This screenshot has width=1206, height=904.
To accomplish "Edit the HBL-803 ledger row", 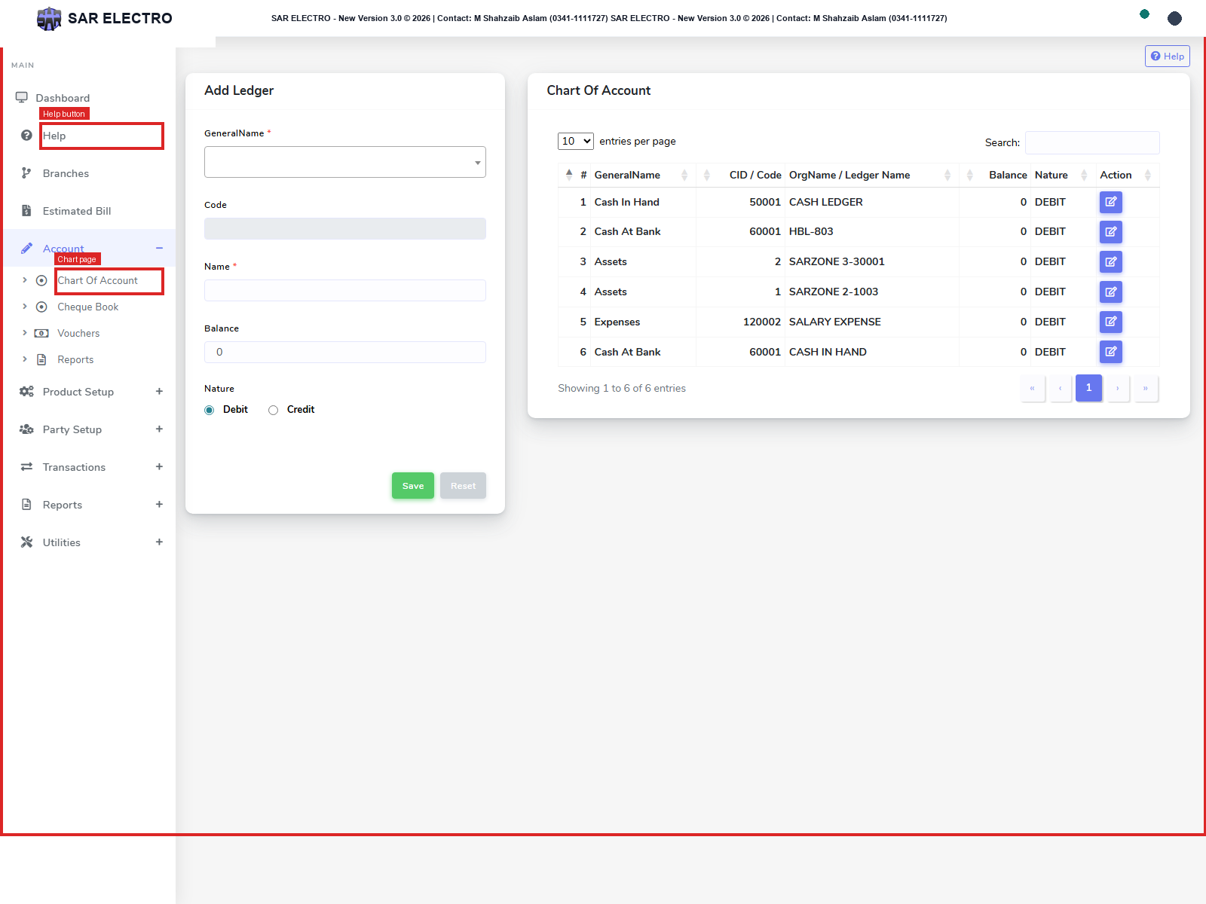I will point(1110,231).
